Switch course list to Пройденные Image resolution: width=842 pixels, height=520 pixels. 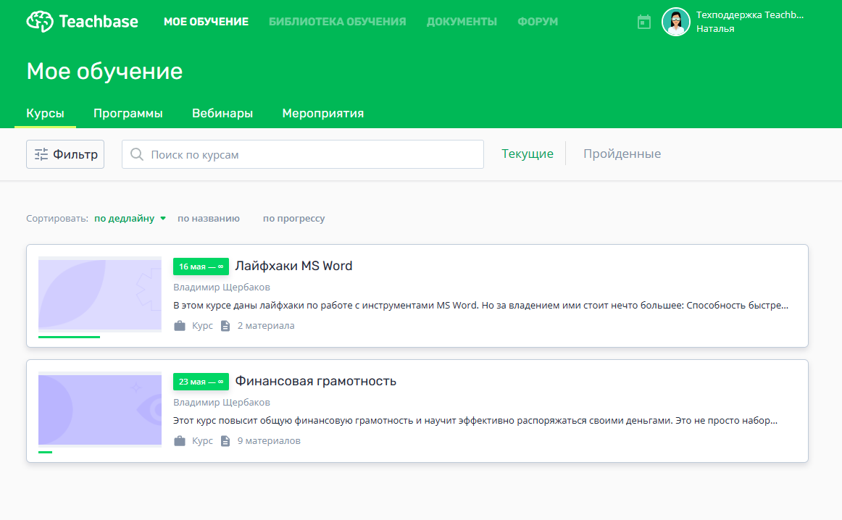(622, 153)
